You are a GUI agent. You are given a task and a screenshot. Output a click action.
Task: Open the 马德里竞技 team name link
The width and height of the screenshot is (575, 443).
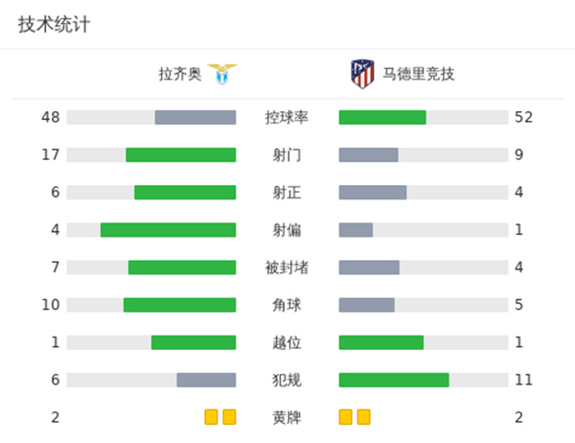tap(418, 74)
